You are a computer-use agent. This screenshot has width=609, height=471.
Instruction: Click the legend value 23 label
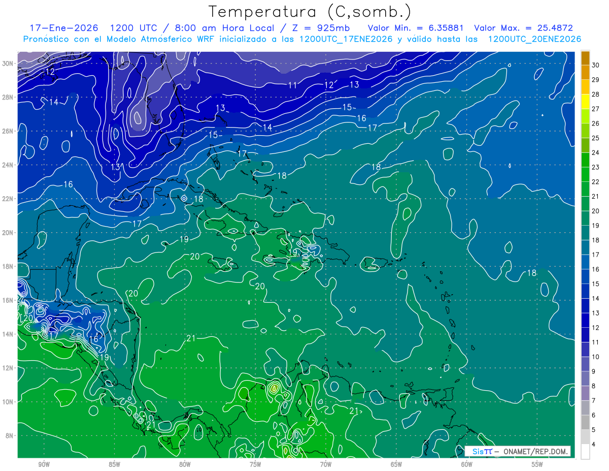click(596, 167)
